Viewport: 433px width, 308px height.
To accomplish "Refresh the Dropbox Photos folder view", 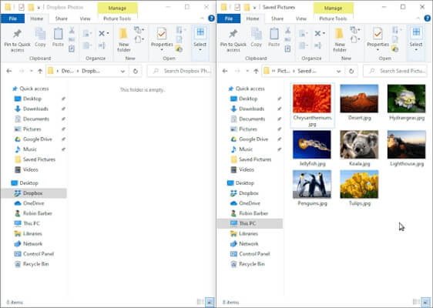I will point(136,71).
